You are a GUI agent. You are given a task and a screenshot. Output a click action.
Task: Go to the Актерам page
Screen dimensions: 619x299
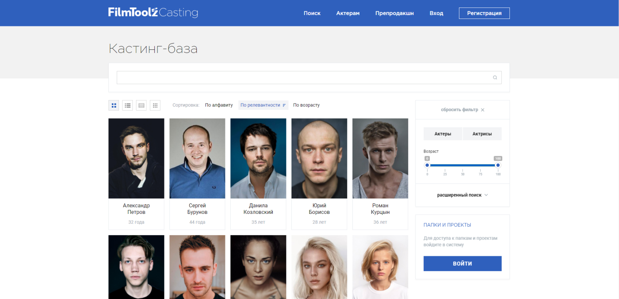(x=348, y=13)
